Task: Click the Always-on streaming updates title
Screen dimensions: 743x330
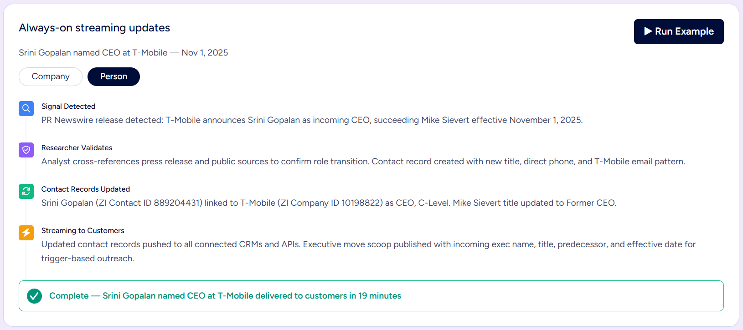Action: 94,28
